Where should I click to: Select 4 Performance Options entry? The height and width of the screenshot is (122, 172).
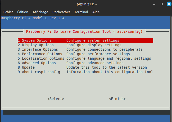(40, 54)
